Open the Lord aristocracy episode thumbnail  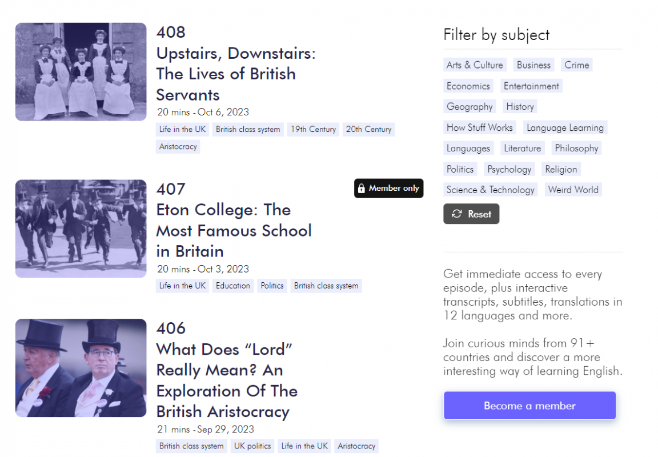coord(81,368)
